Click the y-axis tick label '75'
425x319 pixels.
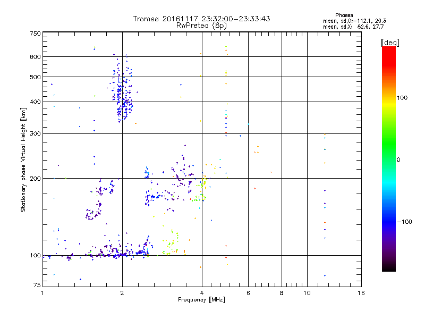[37, 285]
